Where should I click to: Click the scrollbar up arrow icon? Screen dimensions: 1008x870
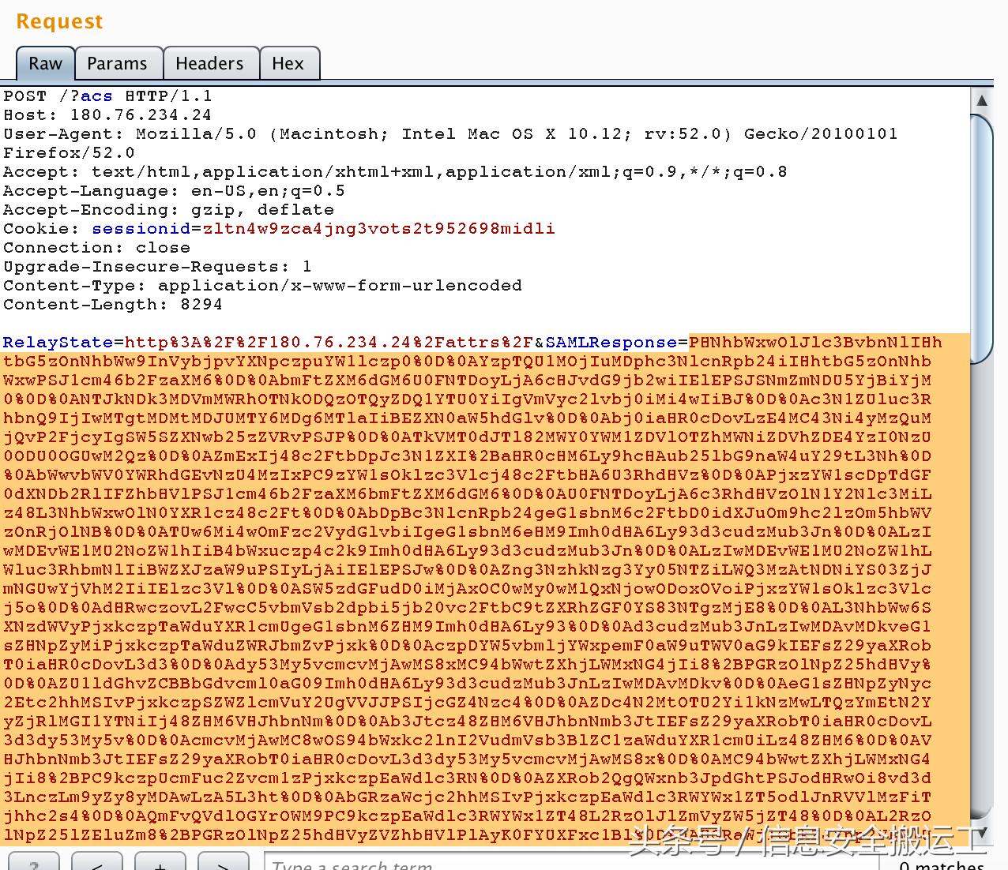pos(981,101)
